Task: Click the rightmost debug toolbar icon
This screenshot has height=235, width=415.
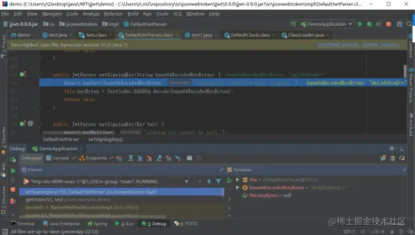Action: click(x=402, y=158)
